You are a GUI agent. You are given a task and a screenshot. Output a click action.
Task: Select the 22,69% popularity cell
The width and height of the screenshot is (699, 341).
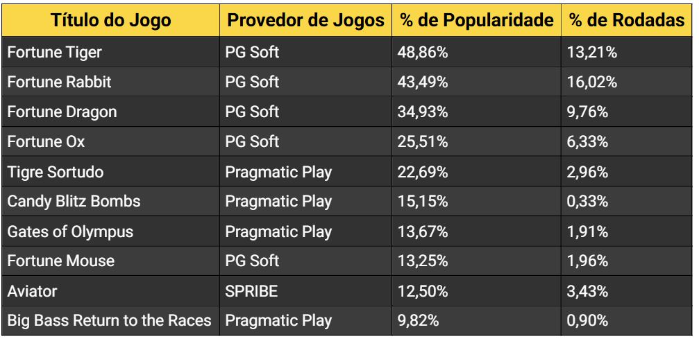point(423,172)
